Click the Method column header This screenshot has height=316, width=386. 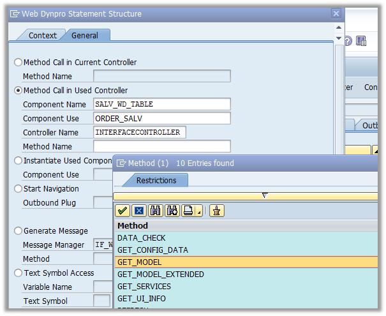tap(246, 225)
